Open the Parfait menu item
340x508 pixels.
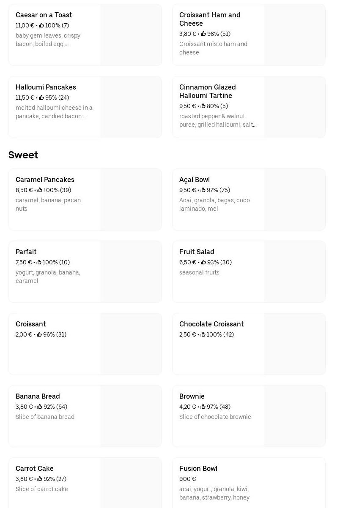(x=26, y=252)
